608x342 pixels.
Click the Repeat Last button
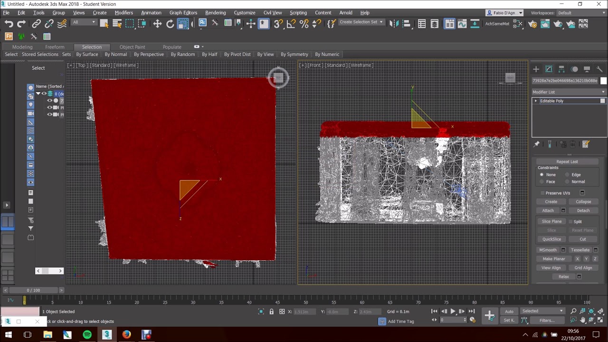567,162
